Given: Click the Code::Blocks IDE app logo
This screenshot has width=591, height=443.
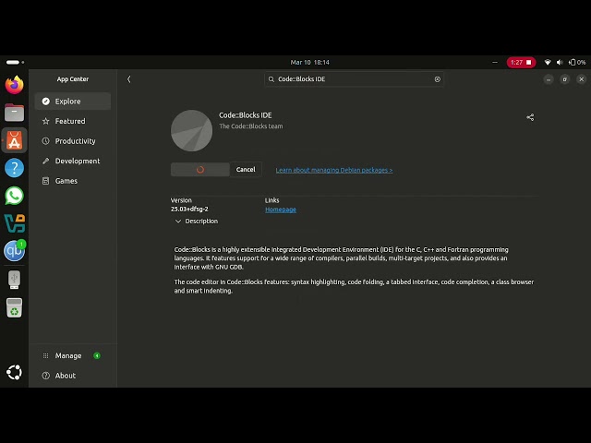Looking at the screenshot, I should click(x=191, y=131).
